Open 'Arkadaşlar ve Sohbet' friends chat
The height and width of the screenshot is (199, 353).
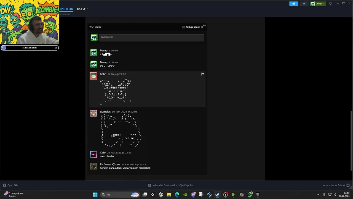point(336,185)
